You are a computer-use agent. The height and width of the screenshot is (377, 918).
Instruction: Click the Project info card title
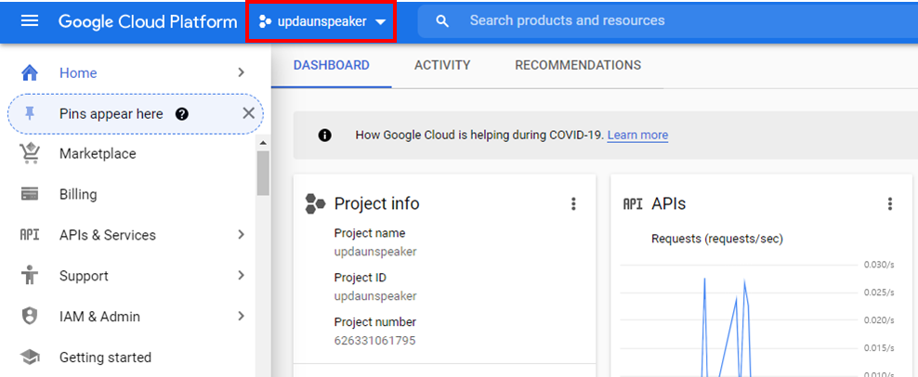pyautogui.click(x=376, y=203)
